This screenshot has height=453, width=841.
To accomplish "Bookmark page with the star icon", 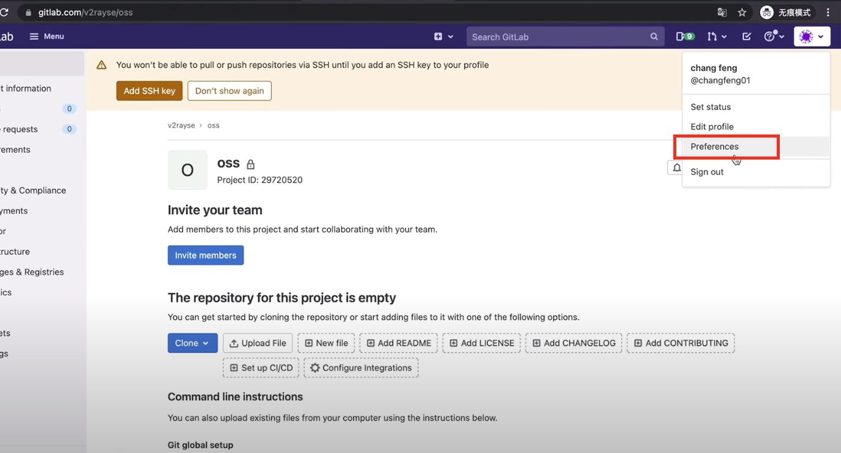I will (742, 12).
